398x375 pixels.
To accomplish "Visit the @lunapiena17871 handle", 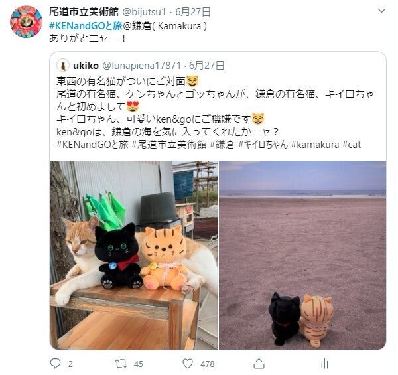I will tap(142, 66).
